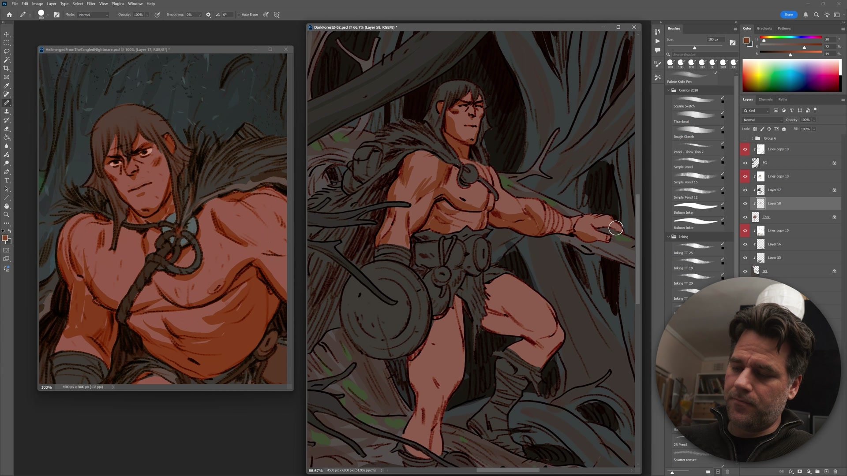Screen dimensions: 847x476
Task: Expand the Group 6 layer group
Action: 752,138
